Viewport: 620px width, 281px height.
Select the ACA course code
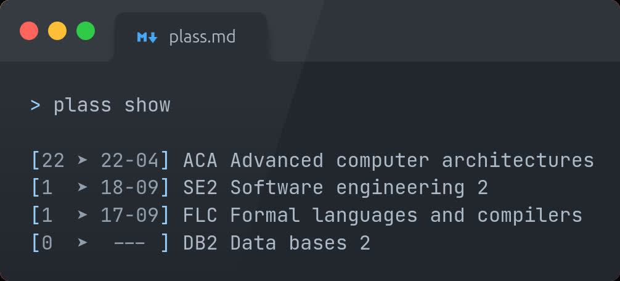point(200,161)
